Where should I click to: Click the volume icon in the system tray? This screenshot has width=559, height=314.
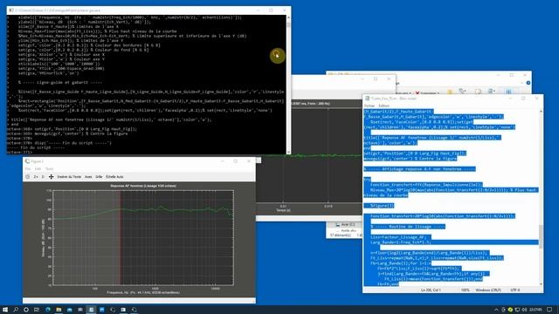pyautogui.click(x=524, y=310)
